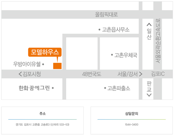This screenshot has height=135, width=174.
Task: Click the bullet dot beside 고촌읍사무소
Action: tap(99, 30)
